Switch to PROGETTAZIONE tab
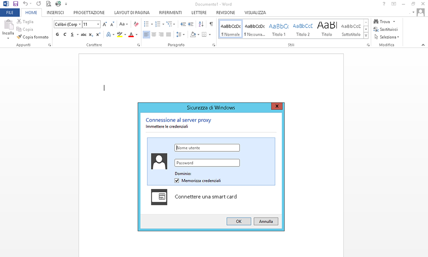The width and height of the screenshot is (428, 257). coord(89,12)
